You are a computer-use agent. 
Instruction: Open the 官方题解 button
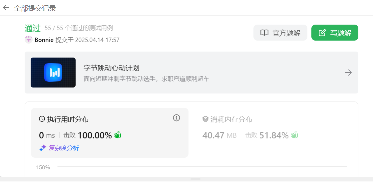pos(280,33)
